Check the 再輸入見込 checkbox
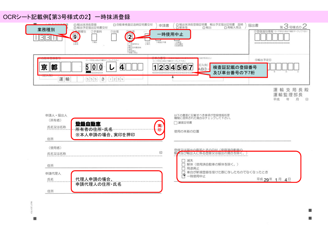The height and width of the screenshot is (227, 328). (226, 28)
